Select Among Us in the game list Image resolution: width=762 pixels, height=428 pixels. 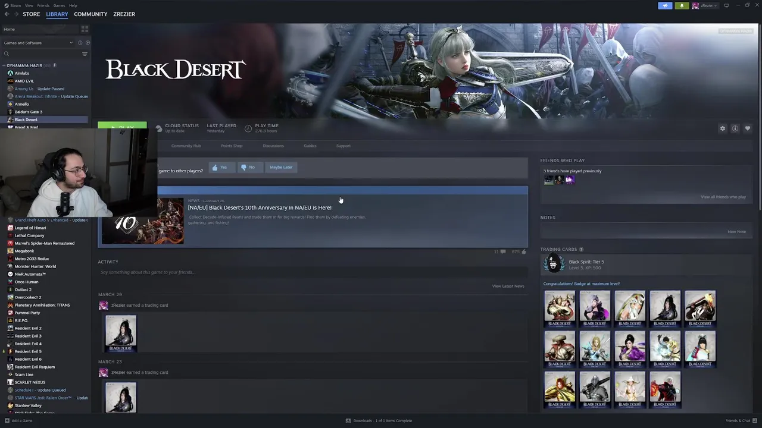point(39,89)
